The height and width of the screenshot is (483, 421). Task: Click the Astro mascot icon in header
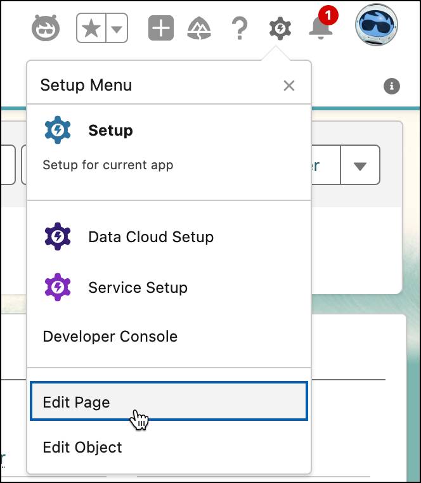click(x=46, y=28)
